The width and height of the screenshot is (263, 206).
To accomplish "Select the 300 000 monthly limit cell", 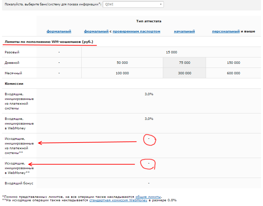I will (x=184, y=73).
